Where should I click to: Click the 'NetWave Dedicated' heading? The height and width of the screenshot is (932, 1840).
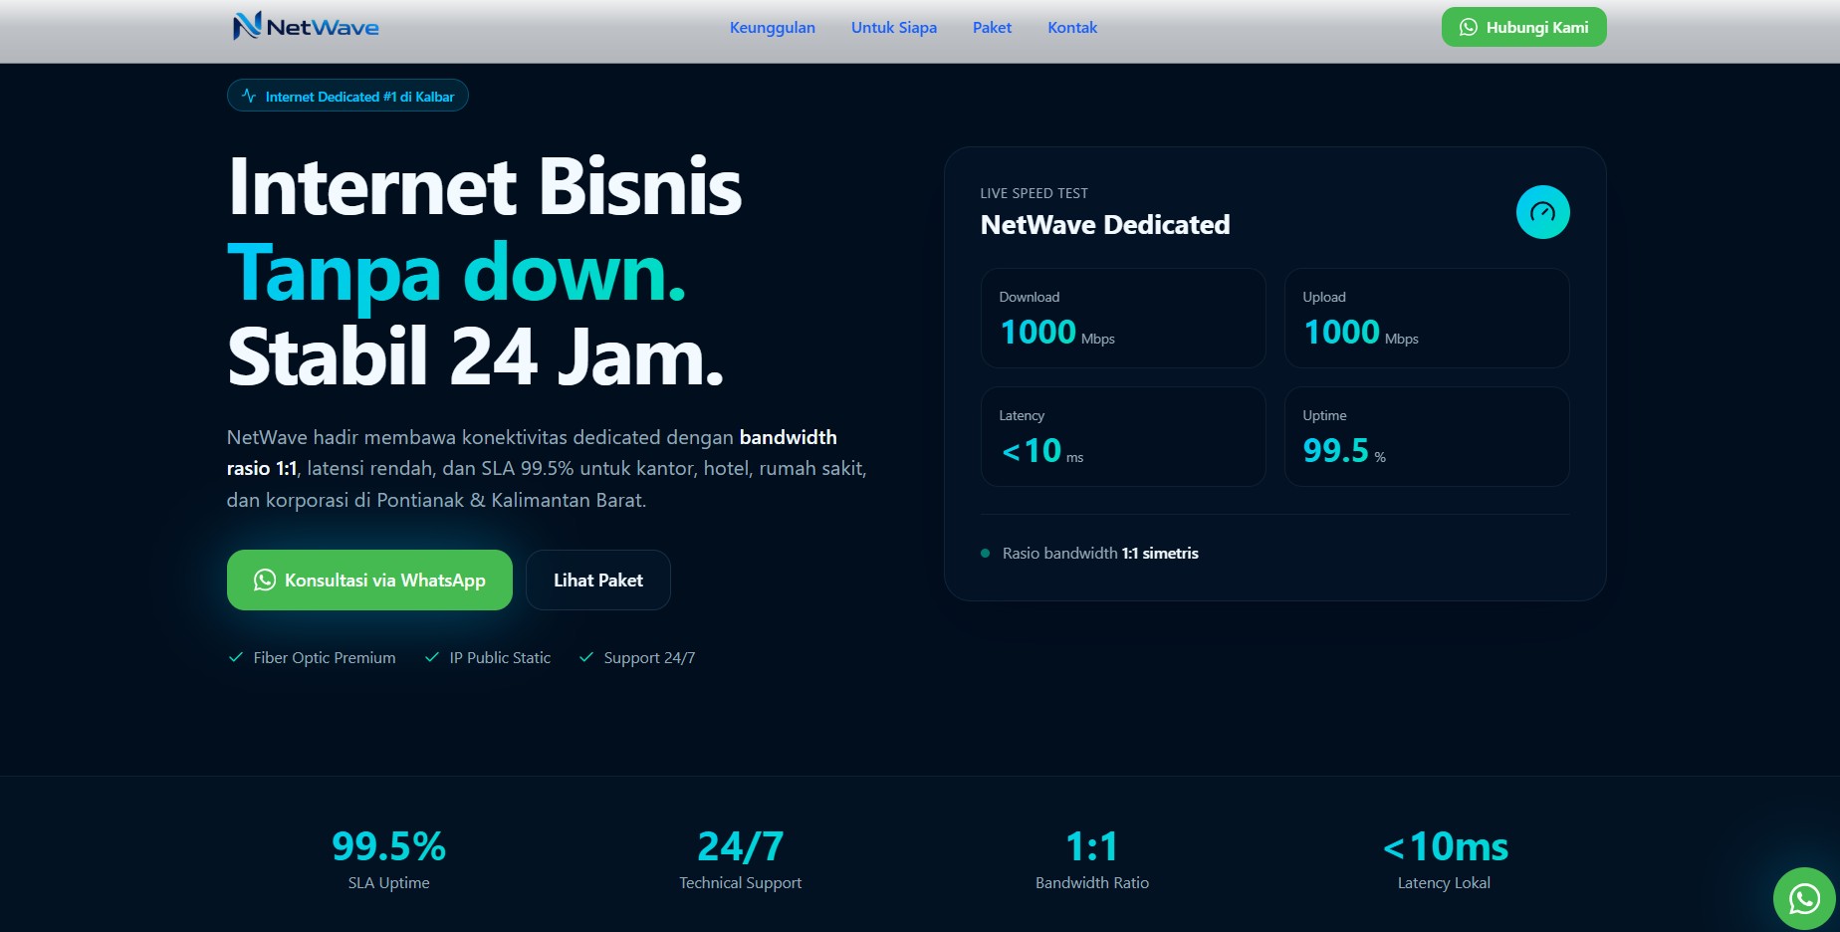click(1105, 225)
